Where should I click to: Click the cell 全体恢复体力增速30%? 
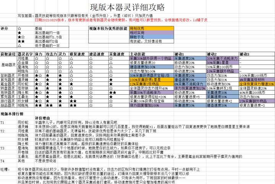(257, 84)
